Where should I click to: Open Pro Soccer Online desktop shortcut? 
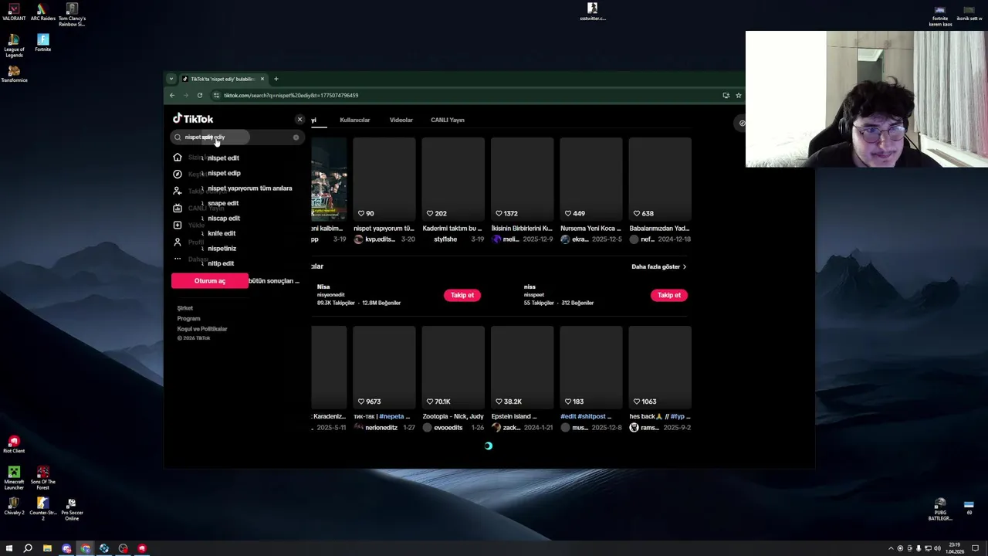pyautogui.click(x=72, y=510)
